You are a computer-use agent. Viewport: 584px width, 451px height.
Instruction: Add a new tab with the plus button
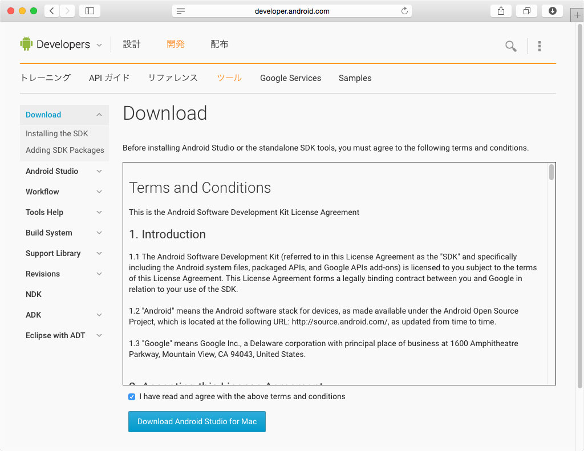coord(577,15)
